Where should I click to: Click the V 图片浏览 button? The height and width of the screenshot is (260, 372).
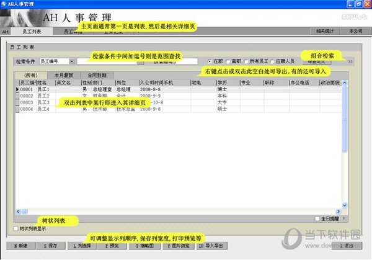tap(179, 246)
